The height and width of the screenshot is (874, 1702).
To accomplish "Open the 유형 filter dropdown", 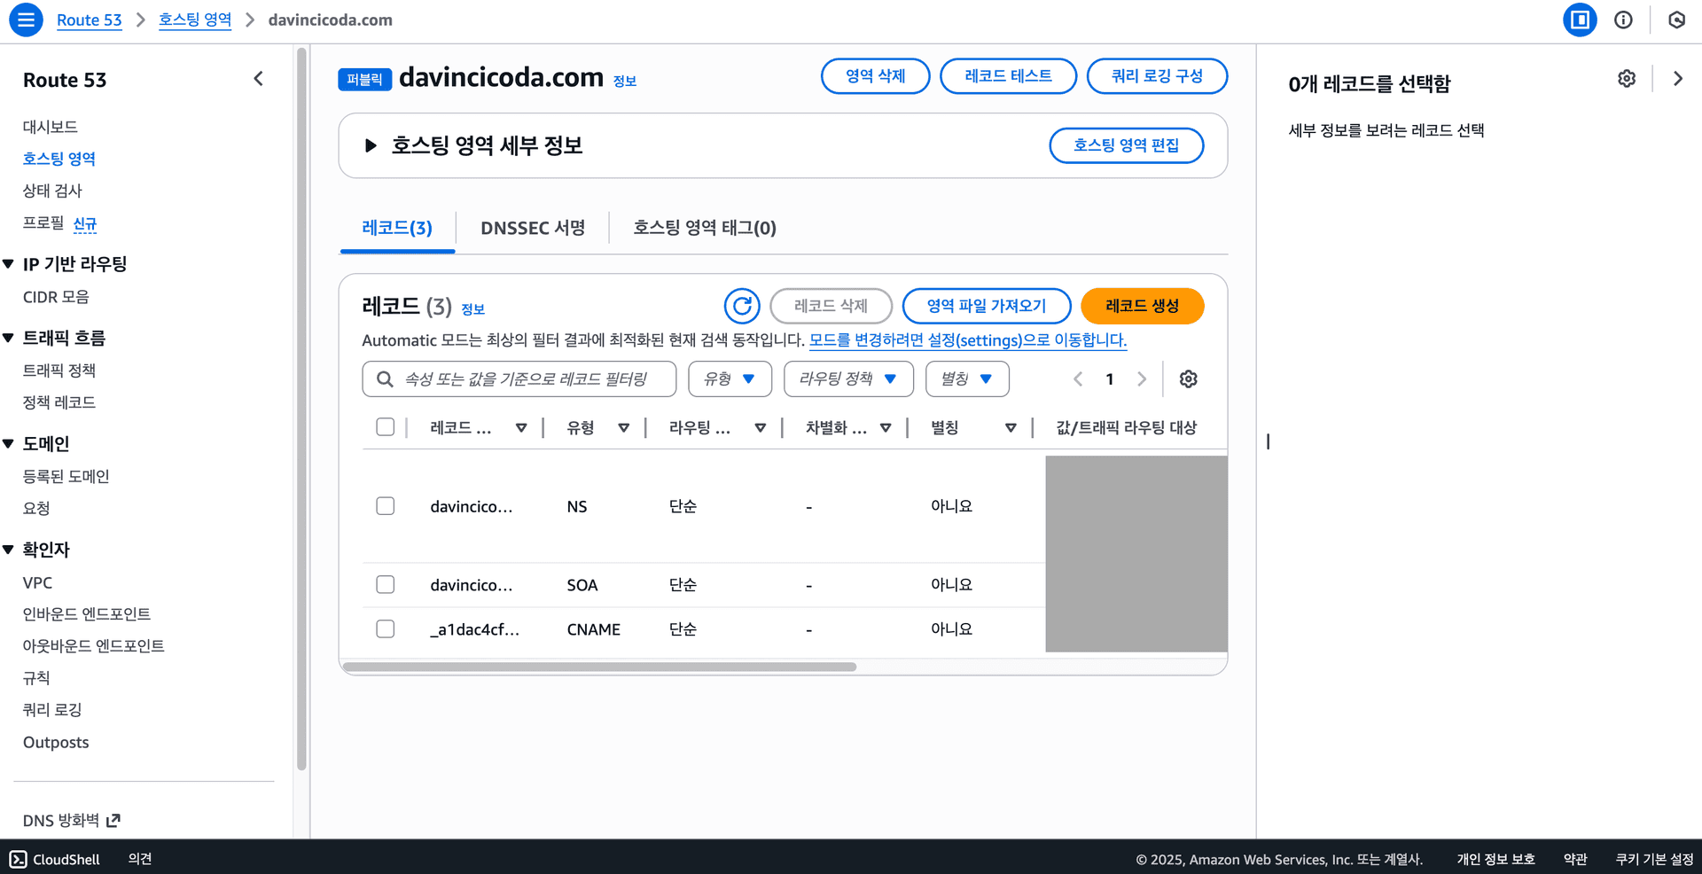I will [730, 378].
